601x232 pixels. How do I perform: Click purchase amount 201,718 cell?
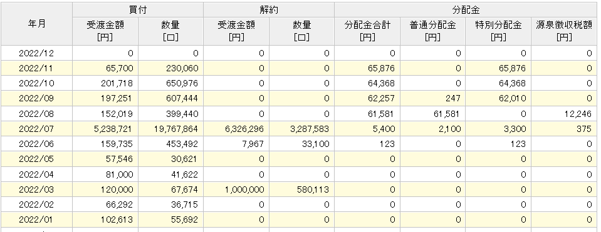105,83
